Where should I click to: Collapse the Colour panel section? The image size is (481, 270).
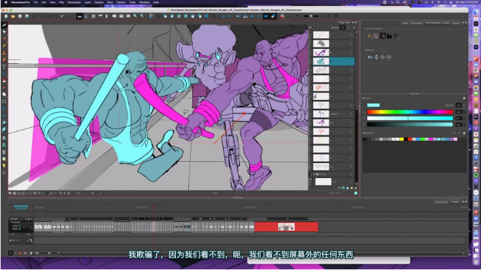click(x=363, y=98)
